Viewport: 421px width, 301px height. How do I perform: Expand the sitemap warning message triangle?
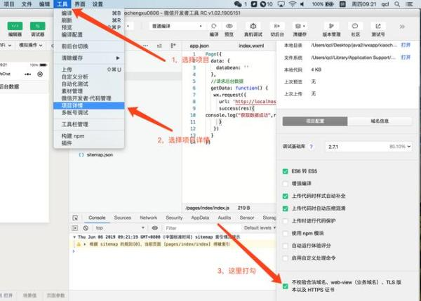85,244
